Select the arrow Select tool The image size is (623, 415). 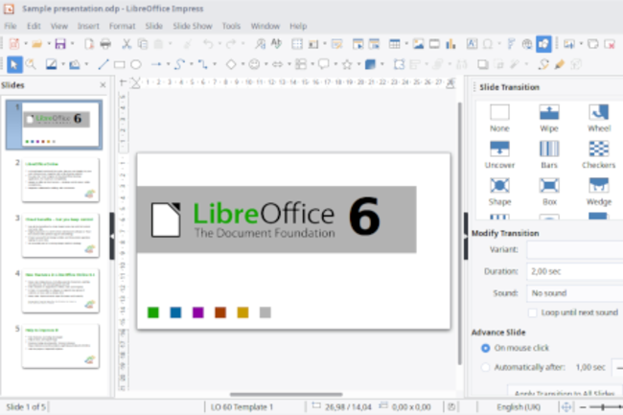click(x=14, y=64)
